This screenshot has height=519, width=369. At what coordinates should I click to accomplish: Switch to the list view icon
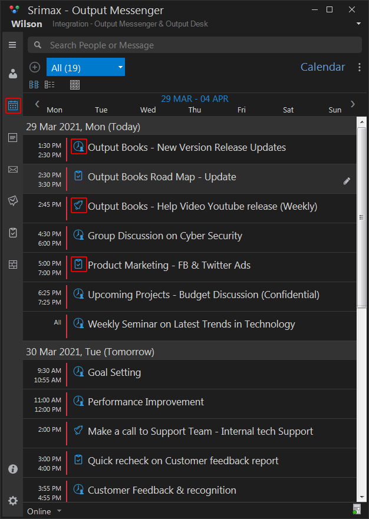(50, 85)
